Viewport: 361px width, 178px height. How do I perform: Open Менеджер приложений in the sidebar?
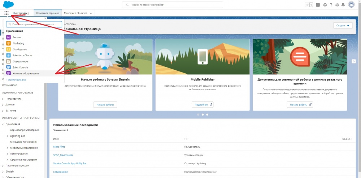tap(24, 142)
